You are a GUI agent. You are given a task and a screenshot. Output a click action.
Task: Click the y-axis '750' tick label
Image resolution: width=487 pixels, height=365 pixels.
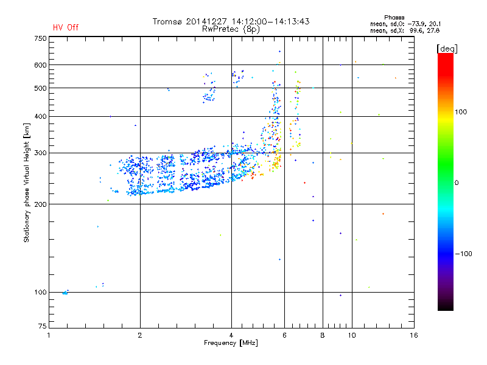40,38
